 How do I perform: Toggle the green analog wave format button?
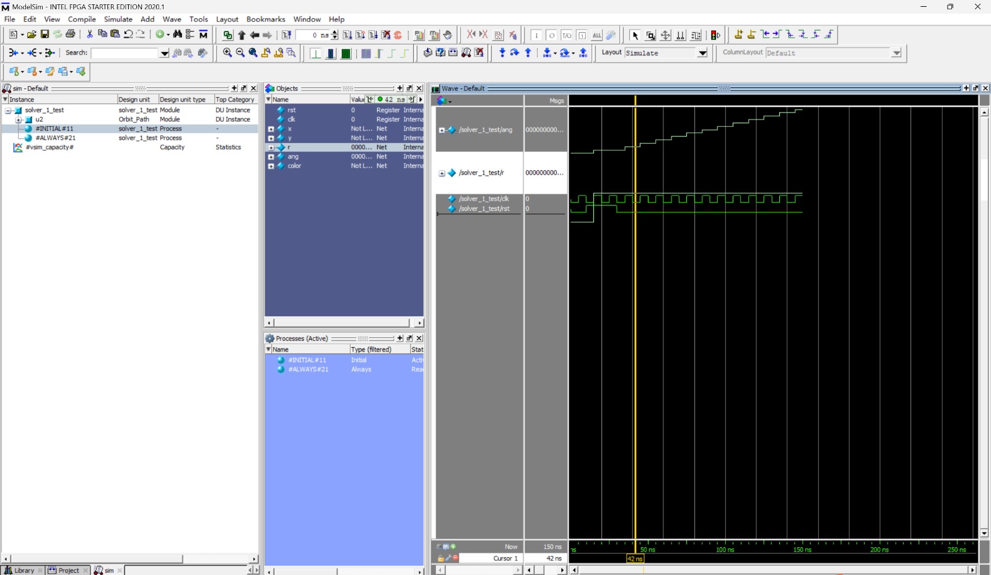[x=346, y=54]
